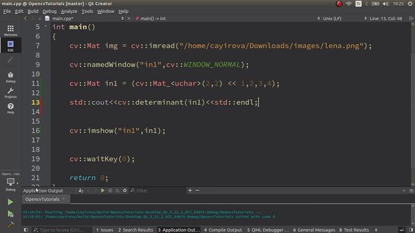Viewport: 415px width, 233px height.
Task: Clear the Application Output pane
Action: point(81,190)
